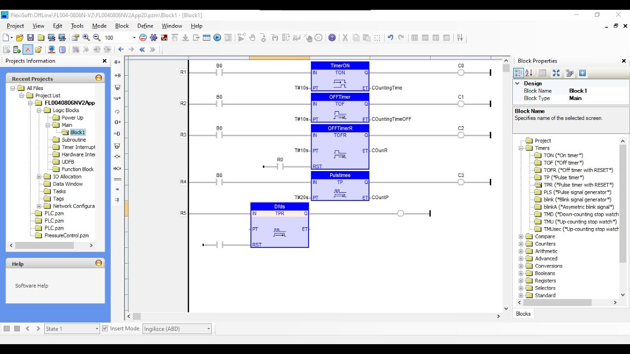Viewport: 630px width, 354px height.
Task: Click the Software Help text
Action: pos(31,286)
